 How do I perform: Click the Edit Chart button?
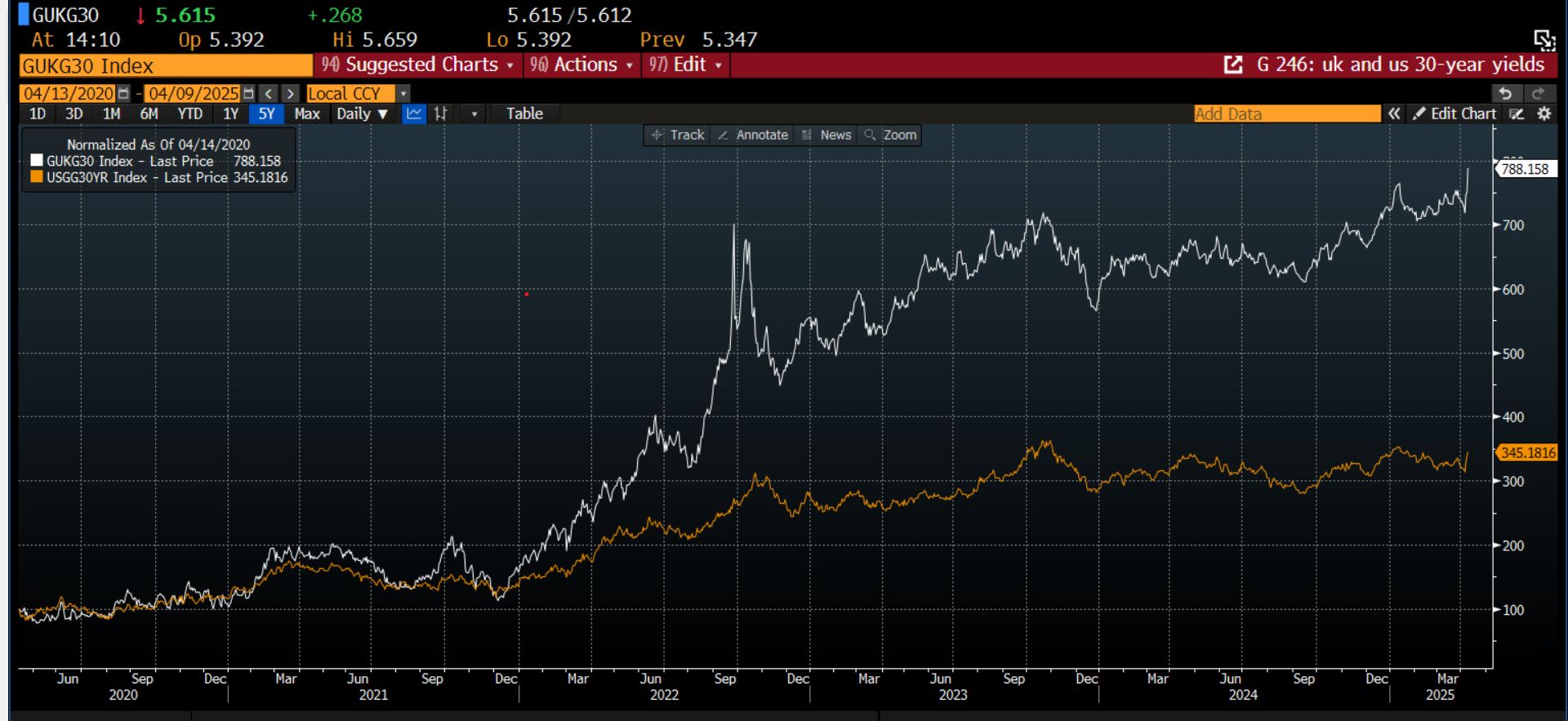1454,113
